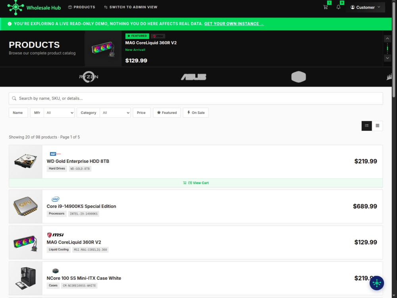Click the Ryzen brand logo
Viewport: 397px width, 298px height.
coord(89,77)
